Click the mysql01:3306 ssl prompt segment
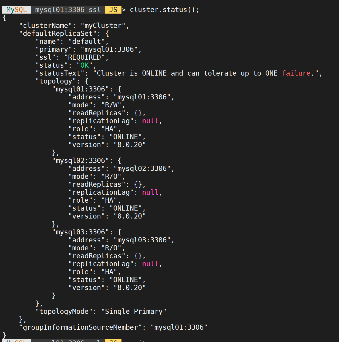The width and height of the screenshot is (339, 342). pos(68,10)
